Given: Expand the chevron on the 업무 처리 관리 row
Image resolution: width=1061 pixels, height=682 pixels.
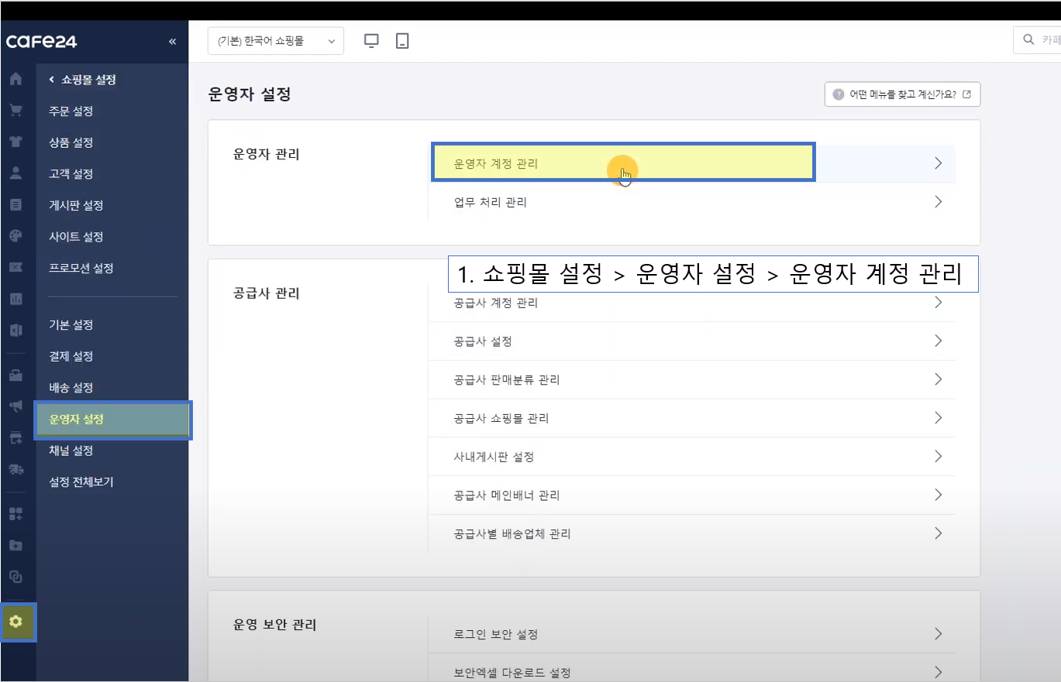Looking at the screenshot, I should (x=938, y=202).
